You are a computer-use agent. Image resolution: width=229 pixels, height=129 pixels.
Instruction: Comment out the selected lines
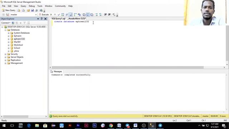coord(97,15)
